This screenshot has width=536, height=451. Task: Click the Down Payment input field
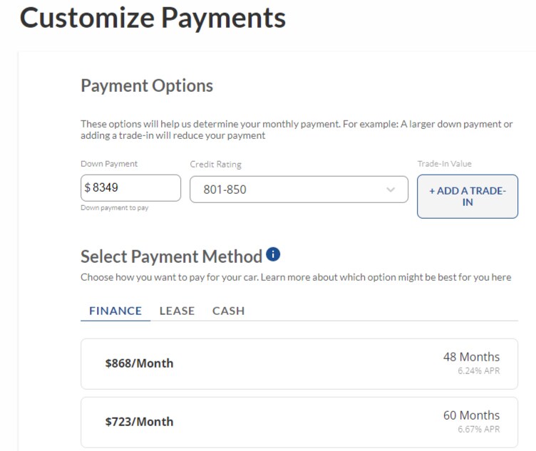[130, 188]
